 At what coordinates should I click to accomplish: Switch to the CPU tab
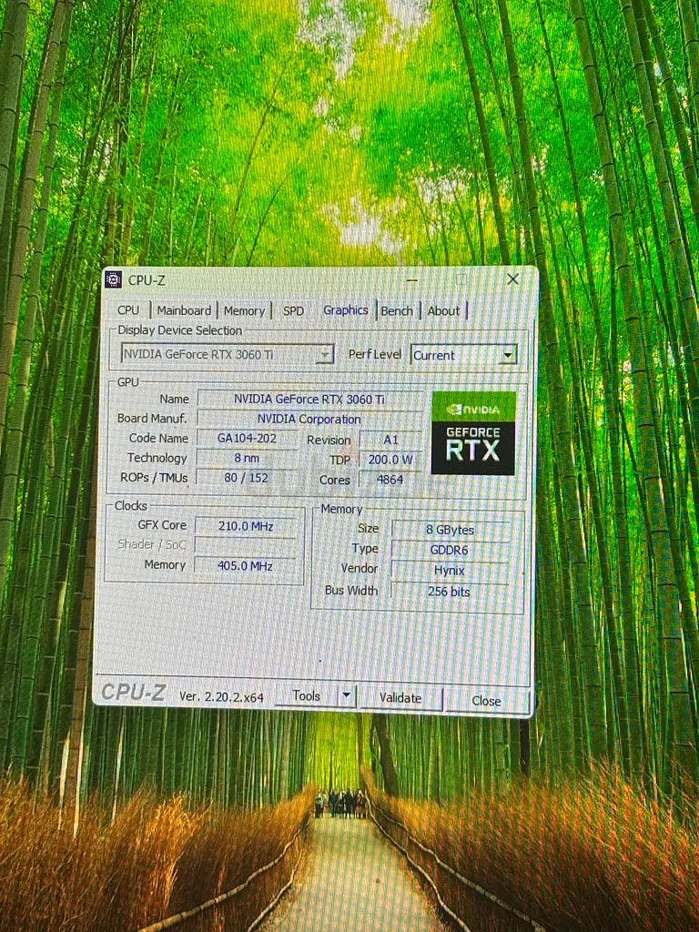point(128,310)
